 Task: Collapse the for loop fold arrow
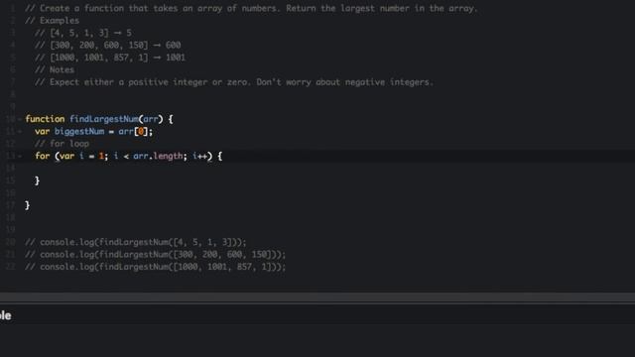20,157
